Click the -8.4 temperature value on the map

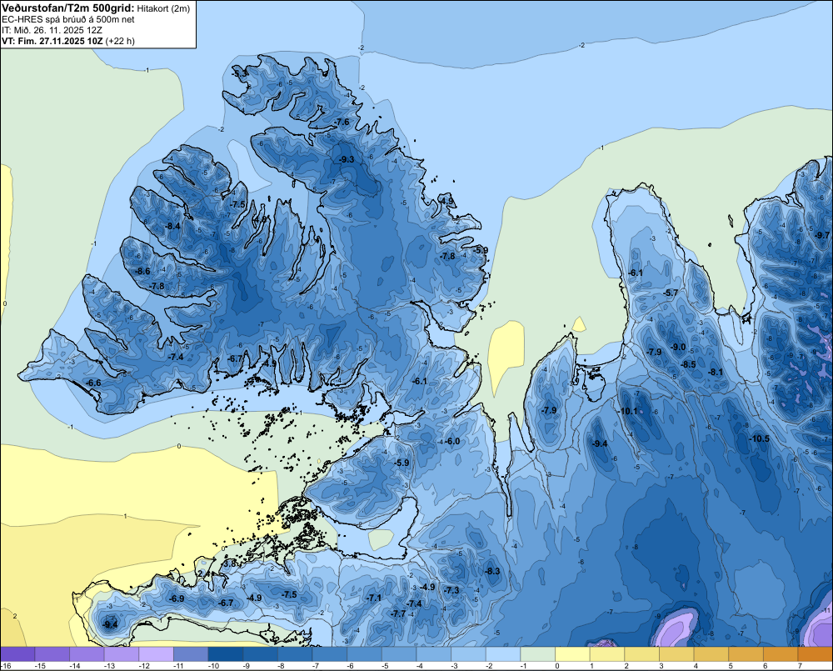tap(172, 226)
